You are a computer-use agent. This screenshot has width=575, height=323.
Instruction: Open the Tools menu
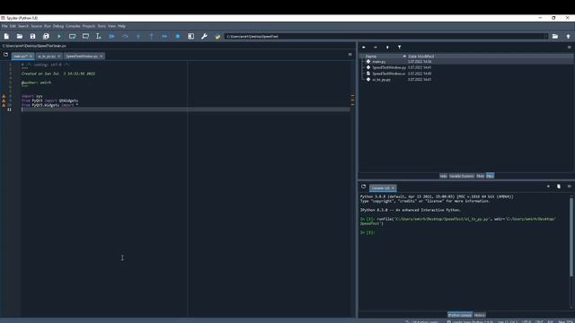click(x=102, y=26)
